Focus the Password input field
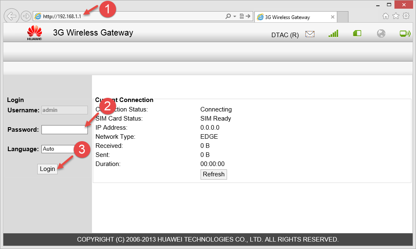Screen dimensions: 416x249 pyautogui.click(x=65, y=130)
